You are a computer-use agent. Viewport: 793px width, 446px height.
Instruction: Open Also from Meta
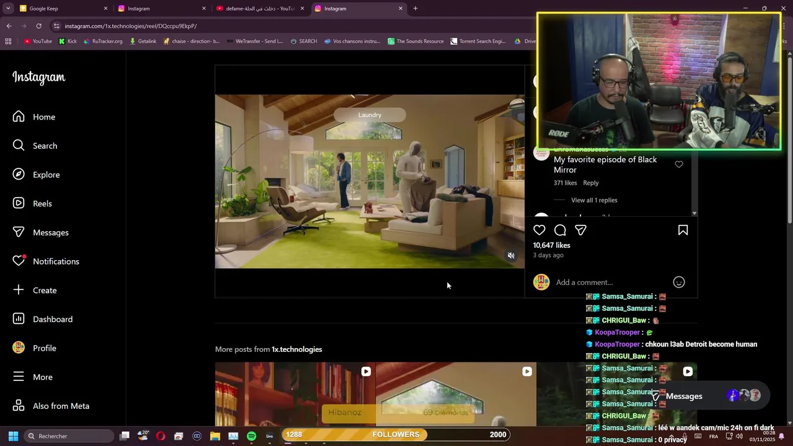point(51,406)
